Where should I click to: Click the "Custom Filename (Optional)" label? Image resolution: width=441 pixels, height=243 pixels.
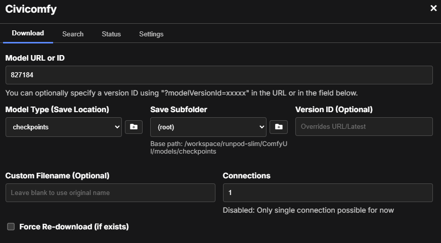click(57, 176)
